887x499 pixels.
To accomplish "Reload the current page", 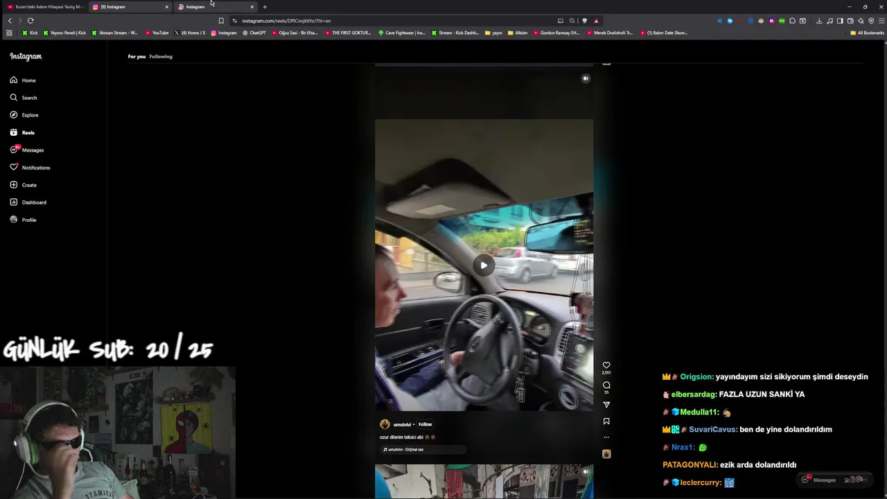I will tap(30, 21).
